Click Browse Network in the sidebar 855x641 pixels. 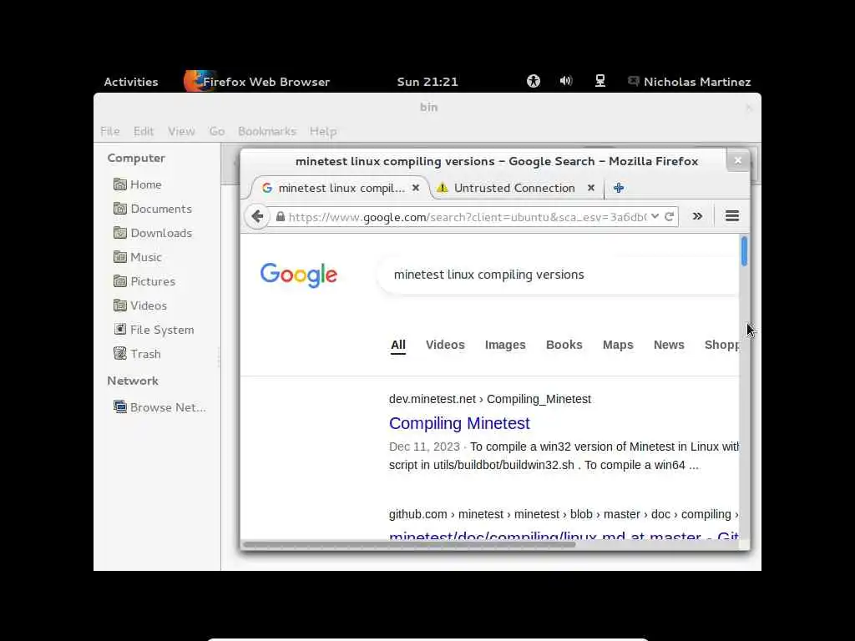tap(159, 407)
